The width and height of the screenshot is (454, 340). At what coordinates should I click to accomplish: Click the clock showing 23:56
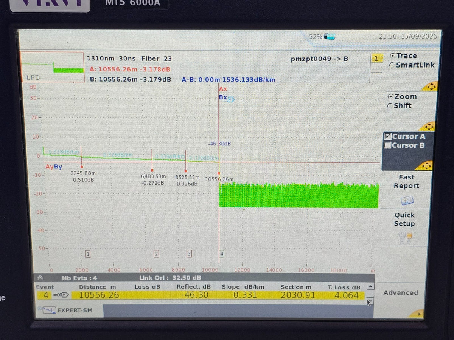coord(388,36)
